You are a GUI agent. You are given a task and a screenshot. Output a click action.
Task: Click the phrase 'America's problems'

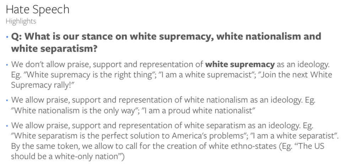[x=210, y=136]
